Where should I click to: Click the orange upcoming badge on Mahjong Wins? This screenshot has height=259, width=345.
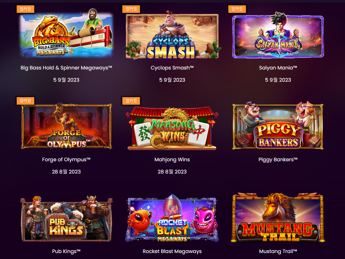pyautogui.click(x=131, y=101)
